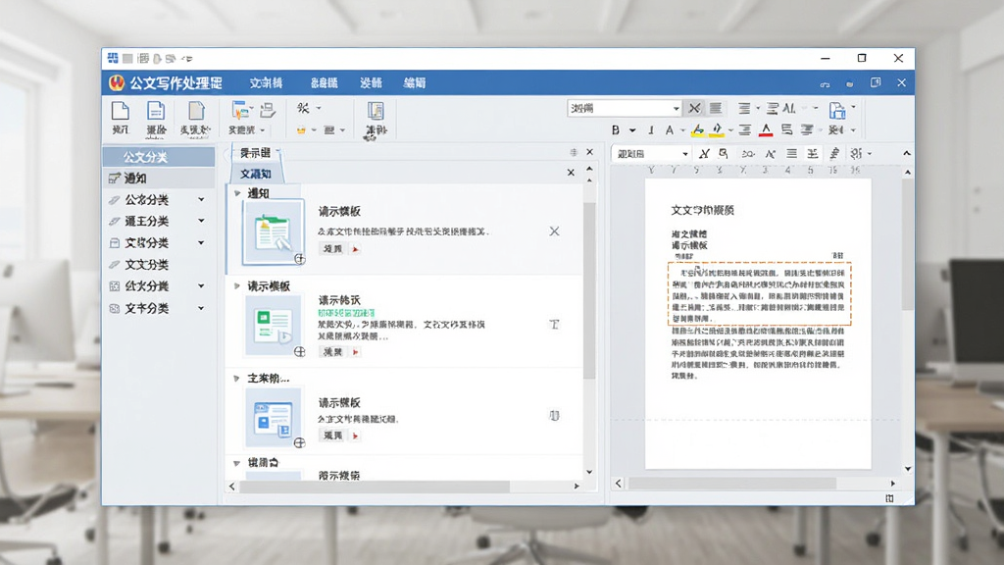Click the picture template icon in ribbon
Viewport: 1004px width, 565px height.
pos(240,110)
